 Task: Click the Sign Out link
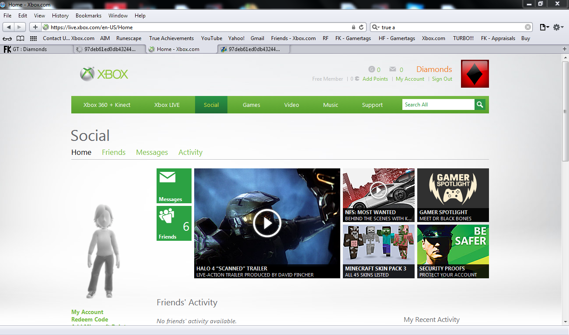[x=442, y=79]
